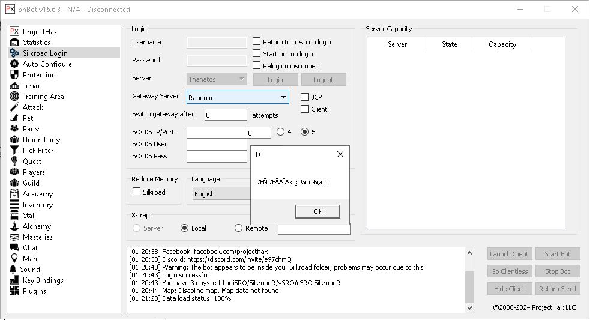The width and height of the screenshot is (590, 320).
Task: Expand the Gateway Server dropdown
Action: click(283, 97)
